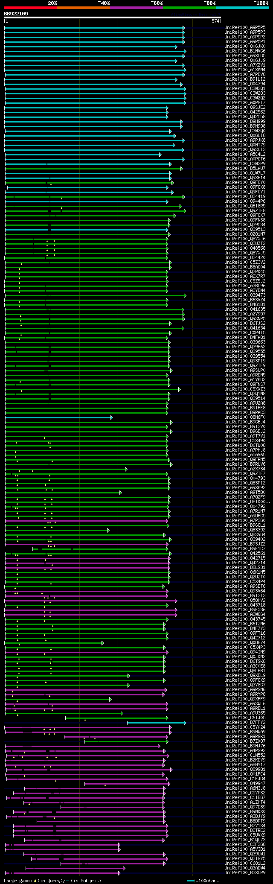Image resolution: width=273 pixels, height=884 pixels.
Task: Select label UniRef100_Q9SJE2
Action: [245, 107]
